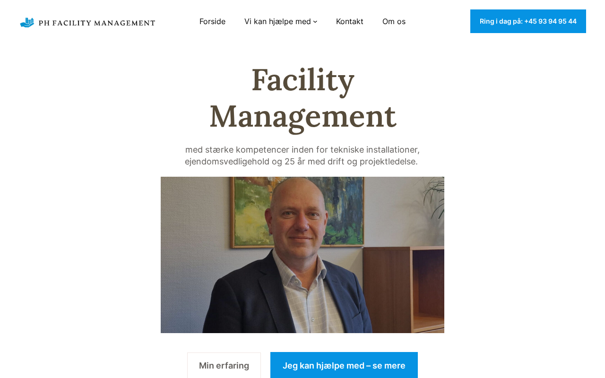Select the Min erfaring button
The height and width of the screenshot is (378, 605).
click(224, 365)
